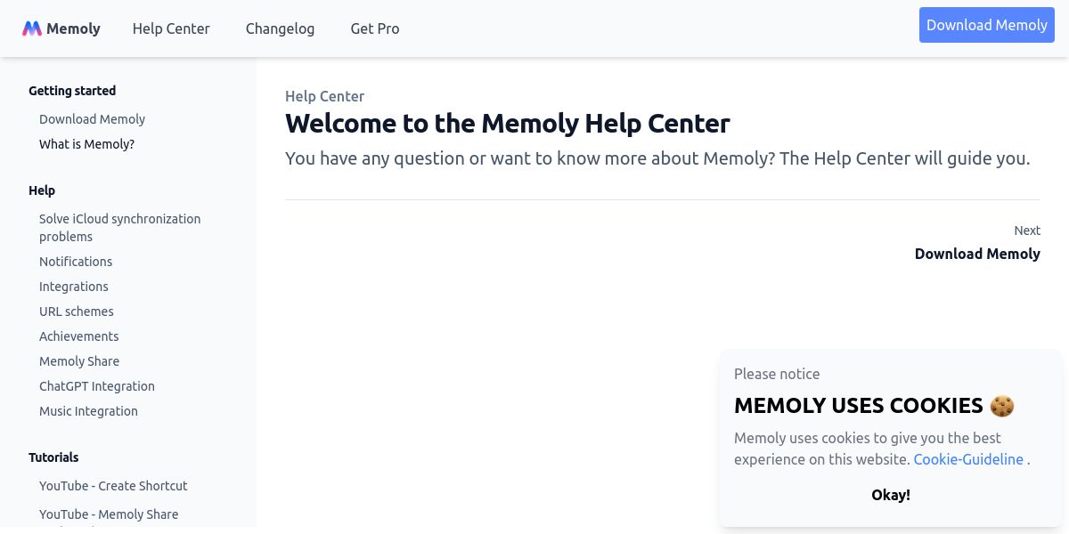Screen dimensions: 1069x534
Task: Open the ChatGPT Integration article
Action: (97, 386)
